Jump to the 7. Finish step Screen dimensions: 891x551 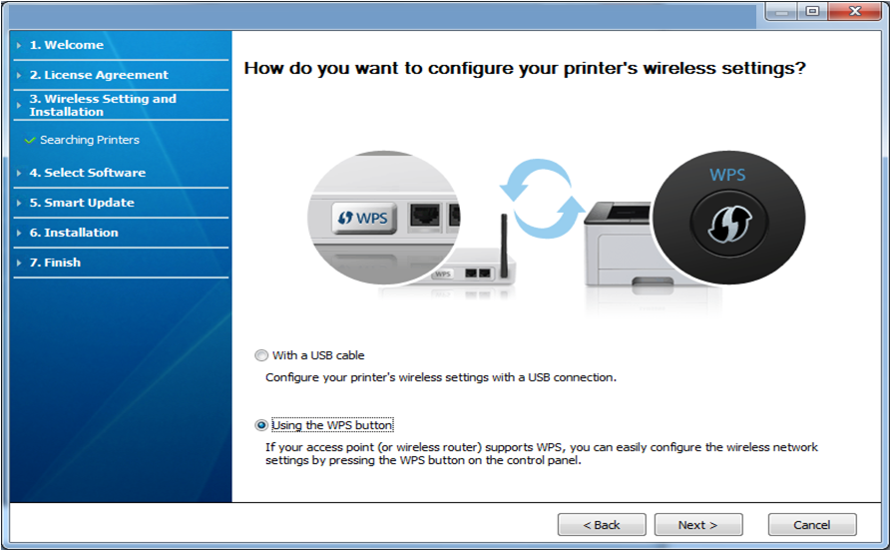click(55, 263)
